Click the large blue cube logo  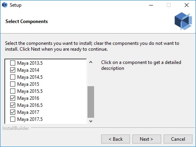[x=183, y=21]
